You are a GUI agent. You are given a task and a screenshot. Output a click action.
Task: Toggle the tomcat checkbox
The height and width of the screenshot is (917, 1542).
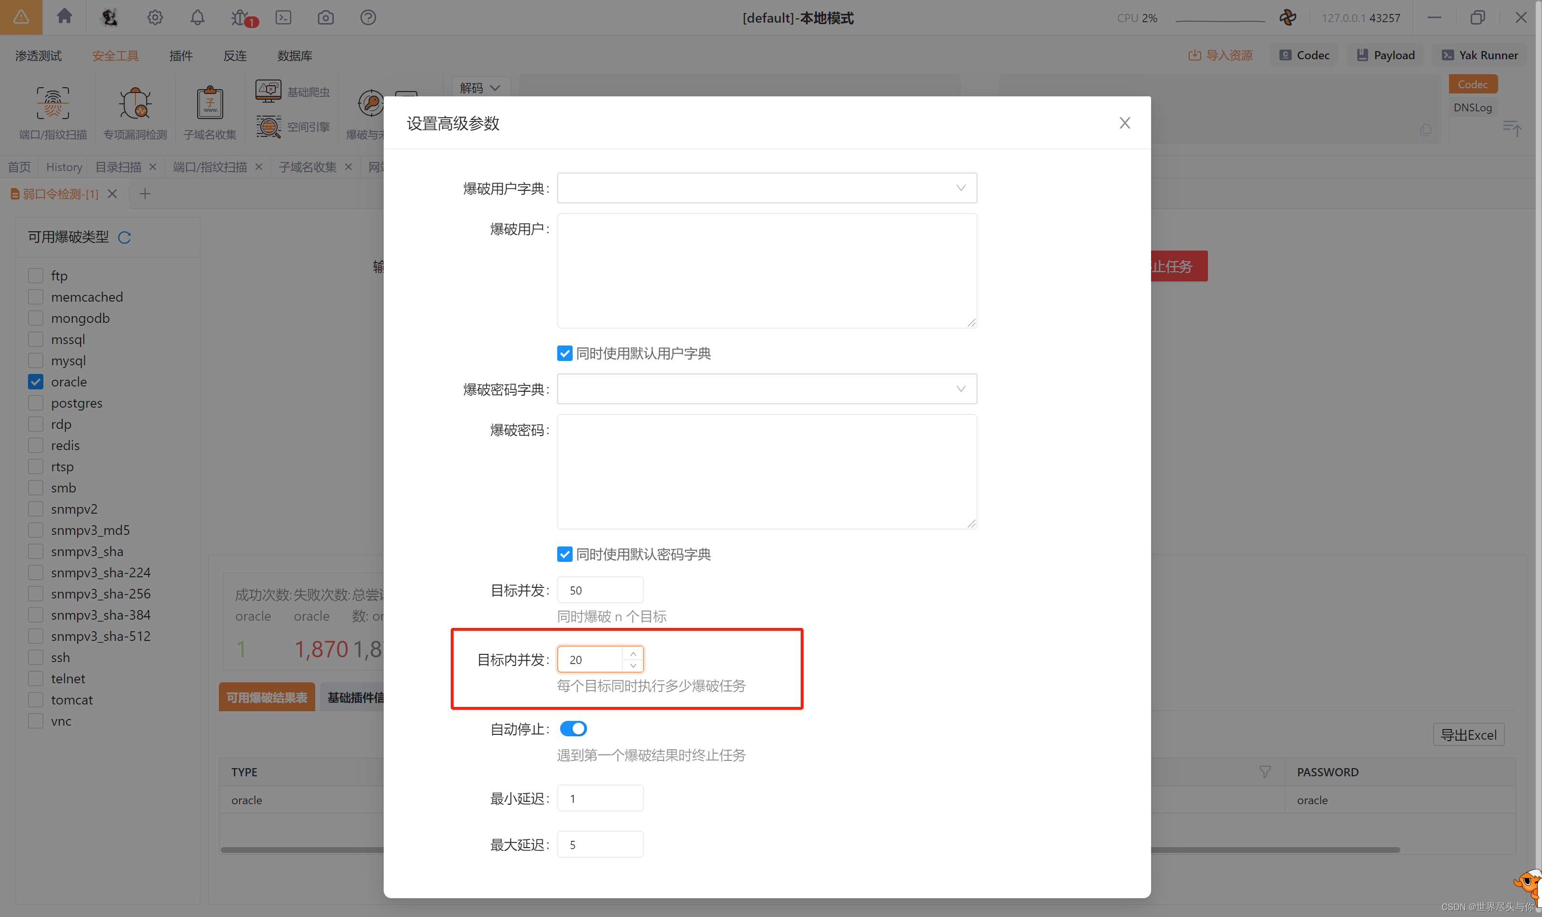(x=36, y=700)
